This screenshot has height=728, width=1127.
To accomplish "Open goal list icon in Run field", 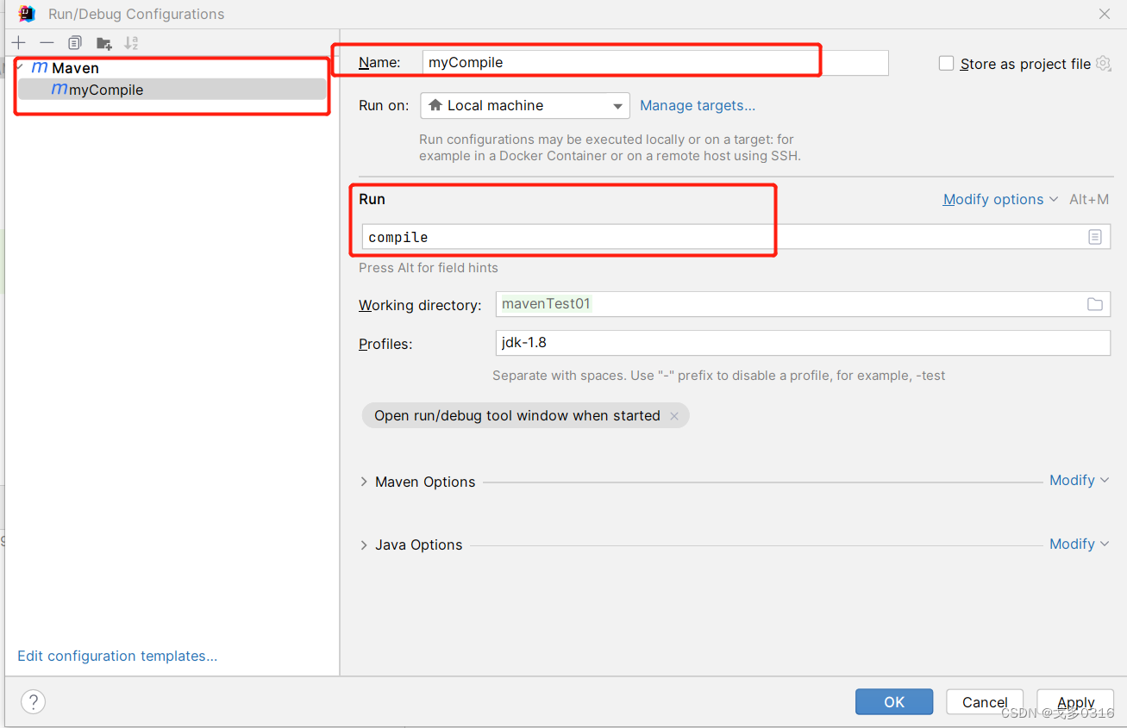I will [x=1095, y=237].
